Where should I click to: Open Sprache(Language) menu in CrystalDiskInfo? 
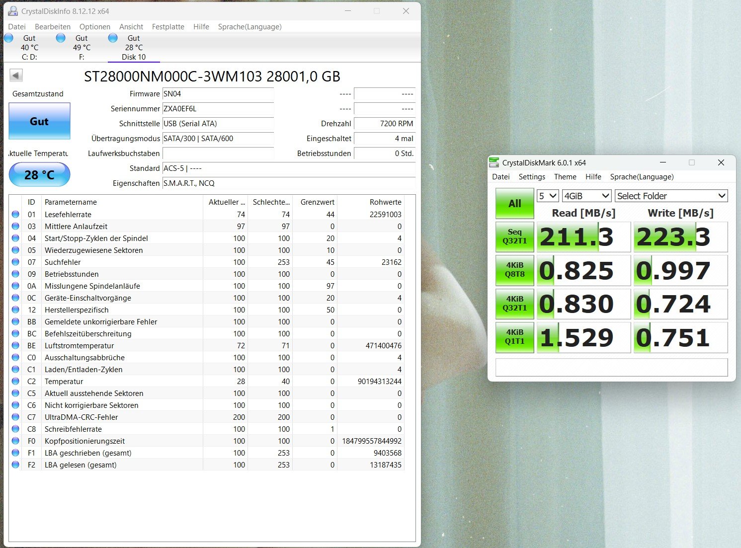point(250,27)
